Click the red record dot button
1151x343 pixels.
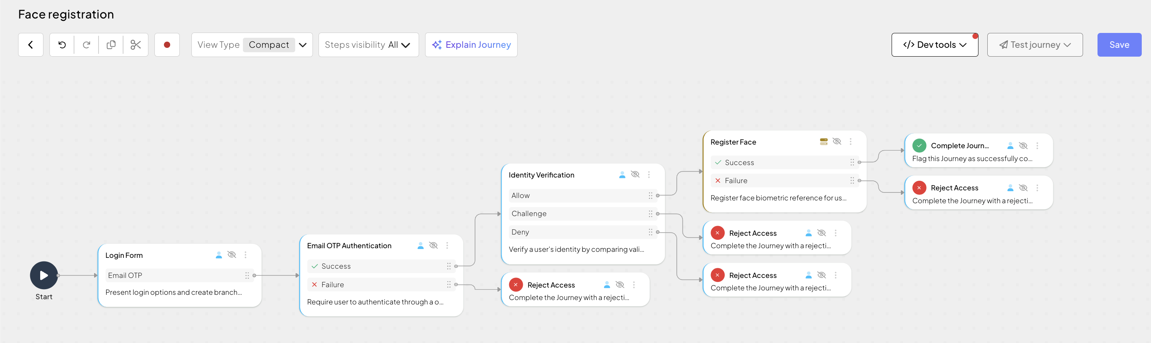point(167,45)
